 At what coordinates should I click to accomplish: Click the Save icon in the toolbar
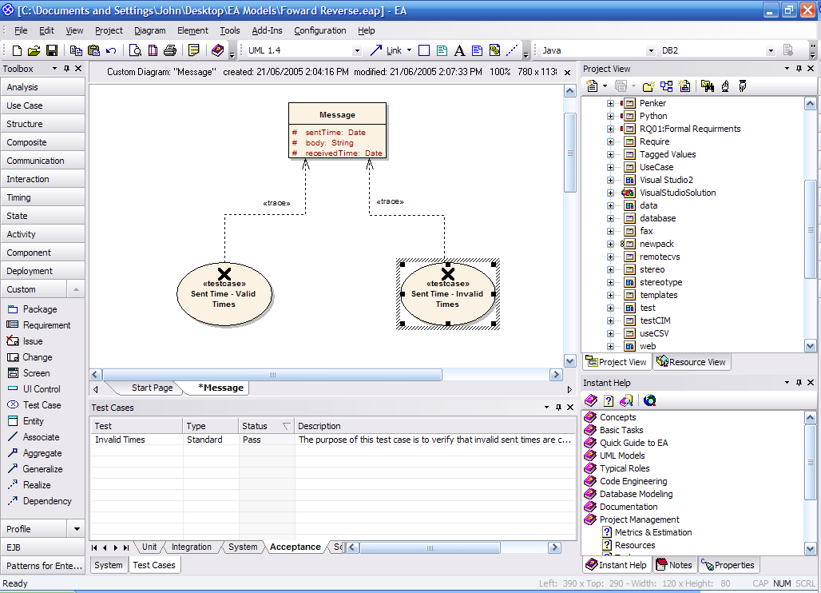51,50
